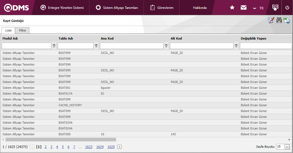Click filter icon beside Ana Kod field
The height and width of the screenshot is (153, 293).
click(166, 46)
